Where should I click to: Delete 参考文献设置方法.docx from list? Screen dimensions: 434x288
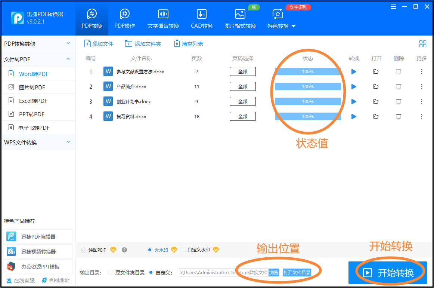pos(398,71)
